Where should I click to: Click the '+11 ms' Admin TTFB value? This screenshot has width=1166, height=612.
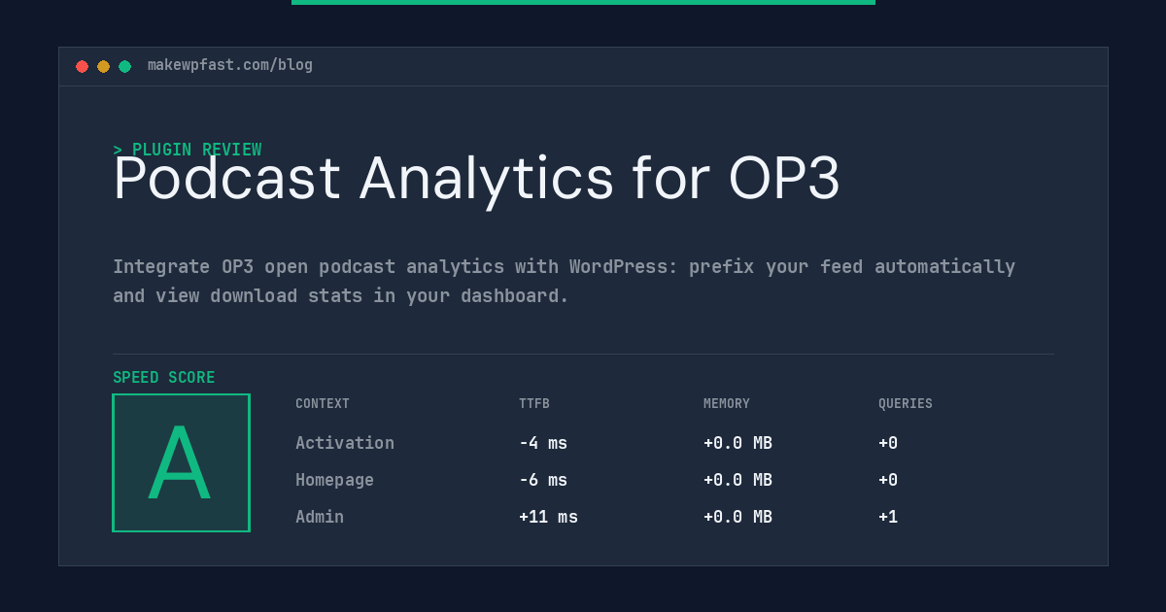[548, 517]
